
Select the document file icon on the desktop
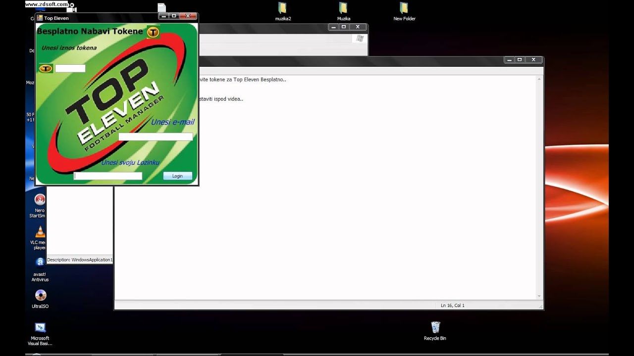[x=162, y=7]
